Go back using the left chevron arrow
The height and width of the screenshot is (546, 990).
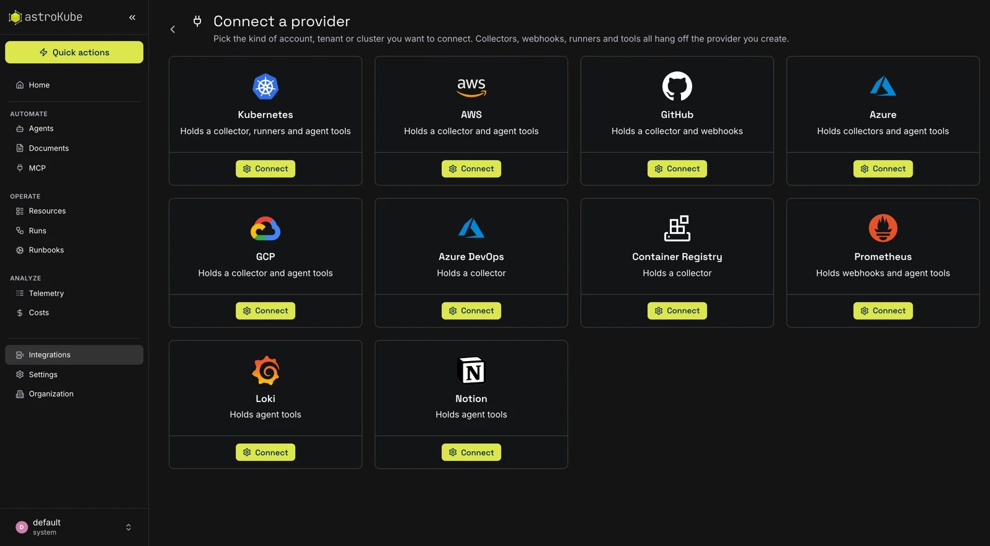173,29
